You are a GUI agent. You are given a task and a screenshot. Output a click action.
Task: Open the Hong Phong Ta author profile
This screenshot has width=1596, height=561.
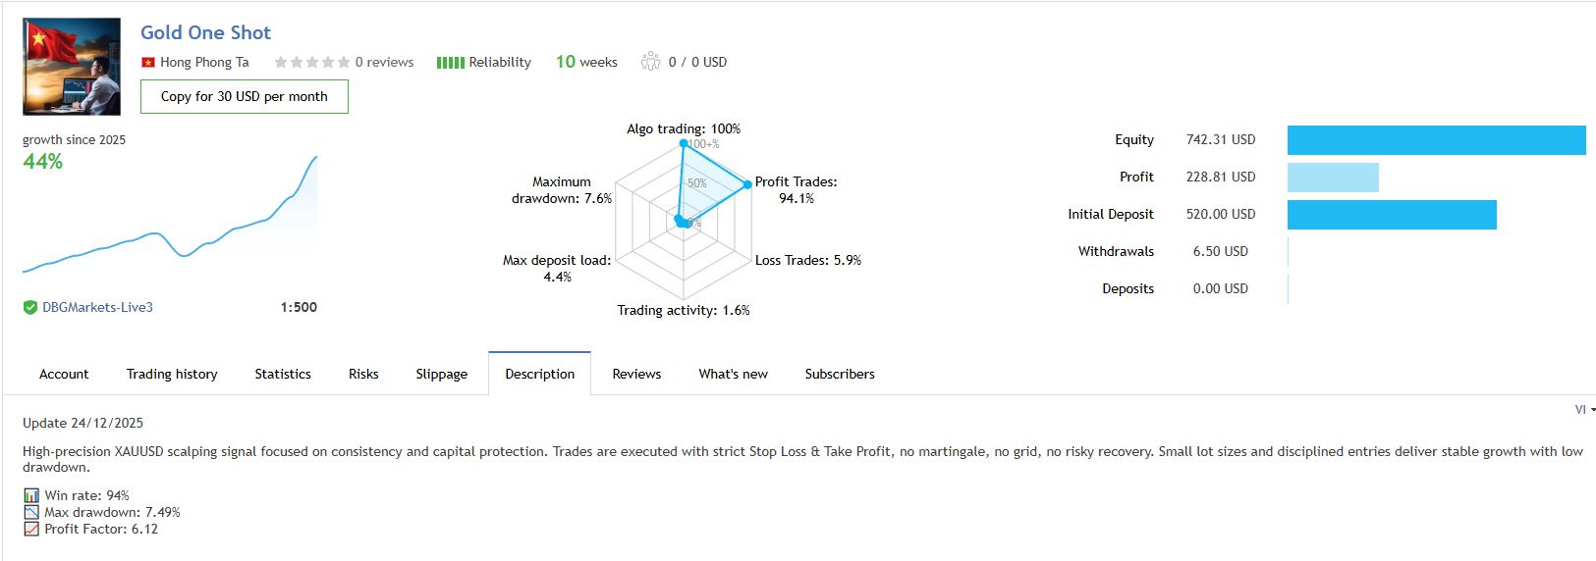tap(204, 63)
